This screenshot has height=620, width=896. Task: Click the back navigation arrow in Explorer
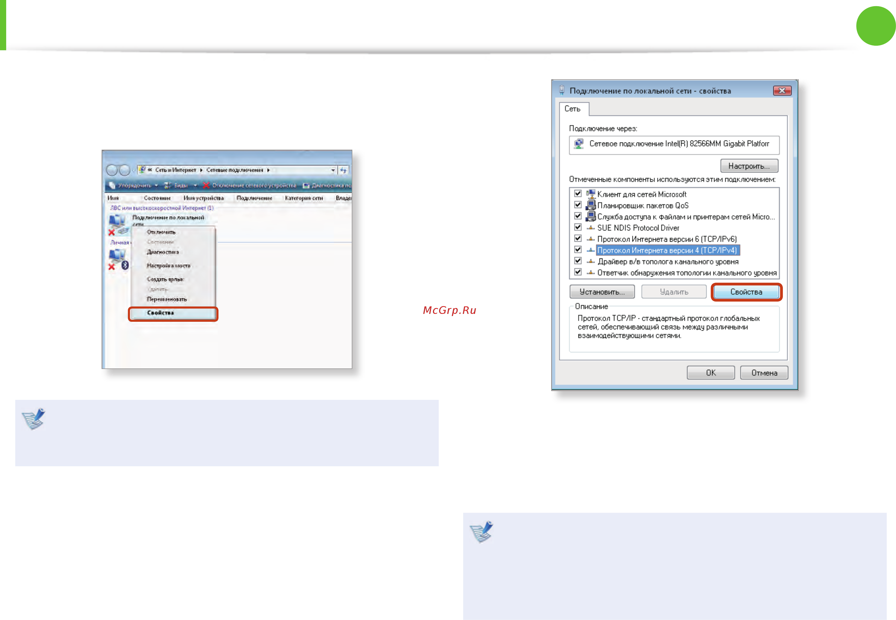point(112,170)
